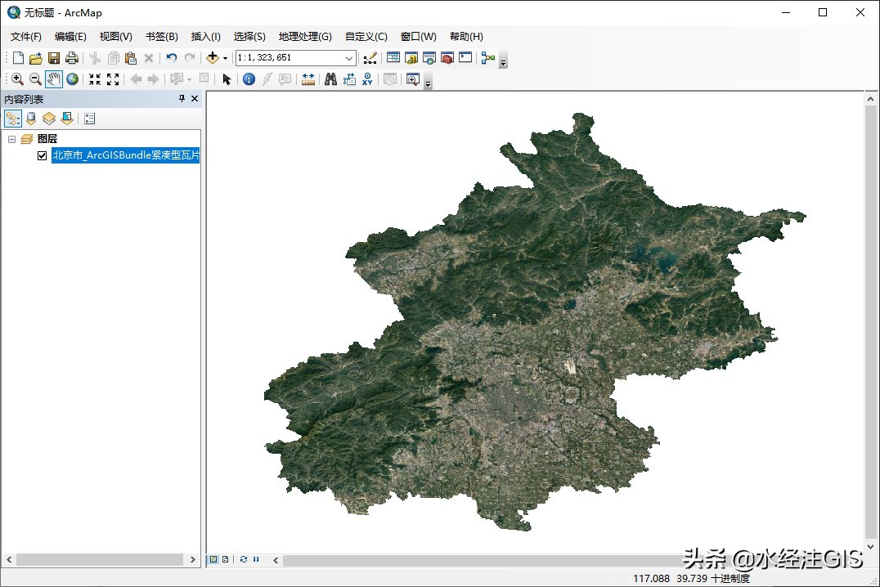880x587 pixels.
Task: Select the Pan tool
Action: 54,78
